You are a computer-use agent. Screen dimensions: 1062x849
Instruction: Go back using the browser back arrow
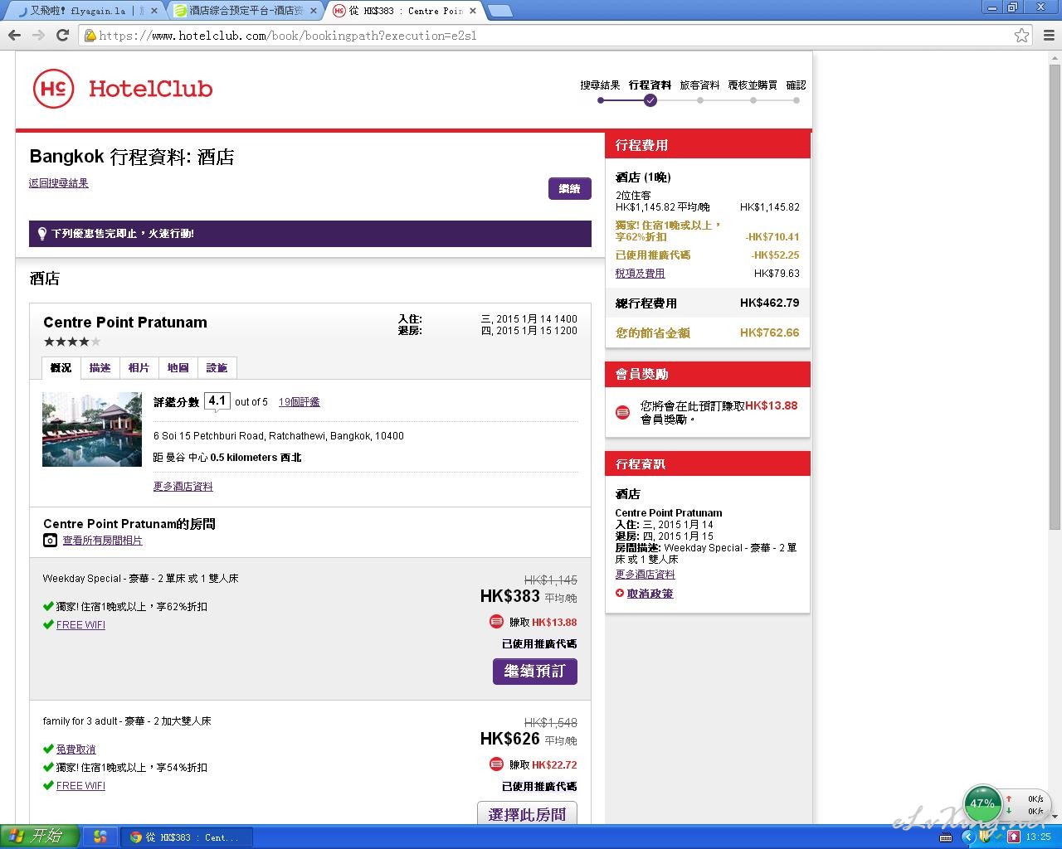(14, 35)
